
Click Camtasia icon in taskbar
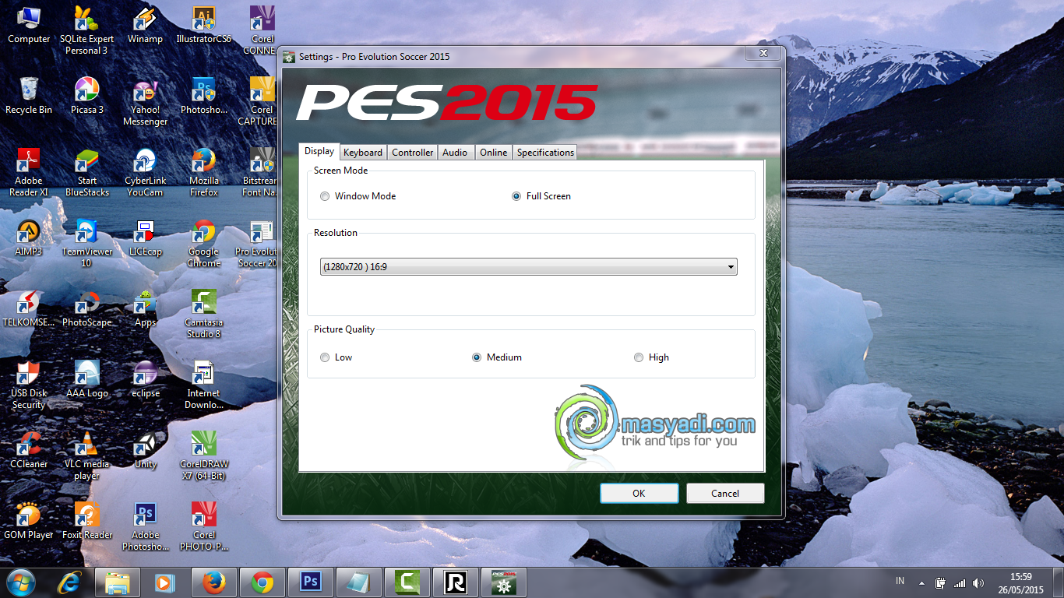click(x=407, y=582)
